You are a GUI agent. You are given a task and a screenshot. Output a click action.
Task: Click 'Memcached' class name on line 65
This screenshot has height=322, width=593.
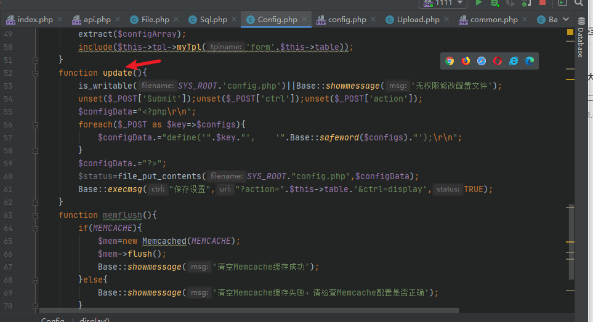point(164,241)
